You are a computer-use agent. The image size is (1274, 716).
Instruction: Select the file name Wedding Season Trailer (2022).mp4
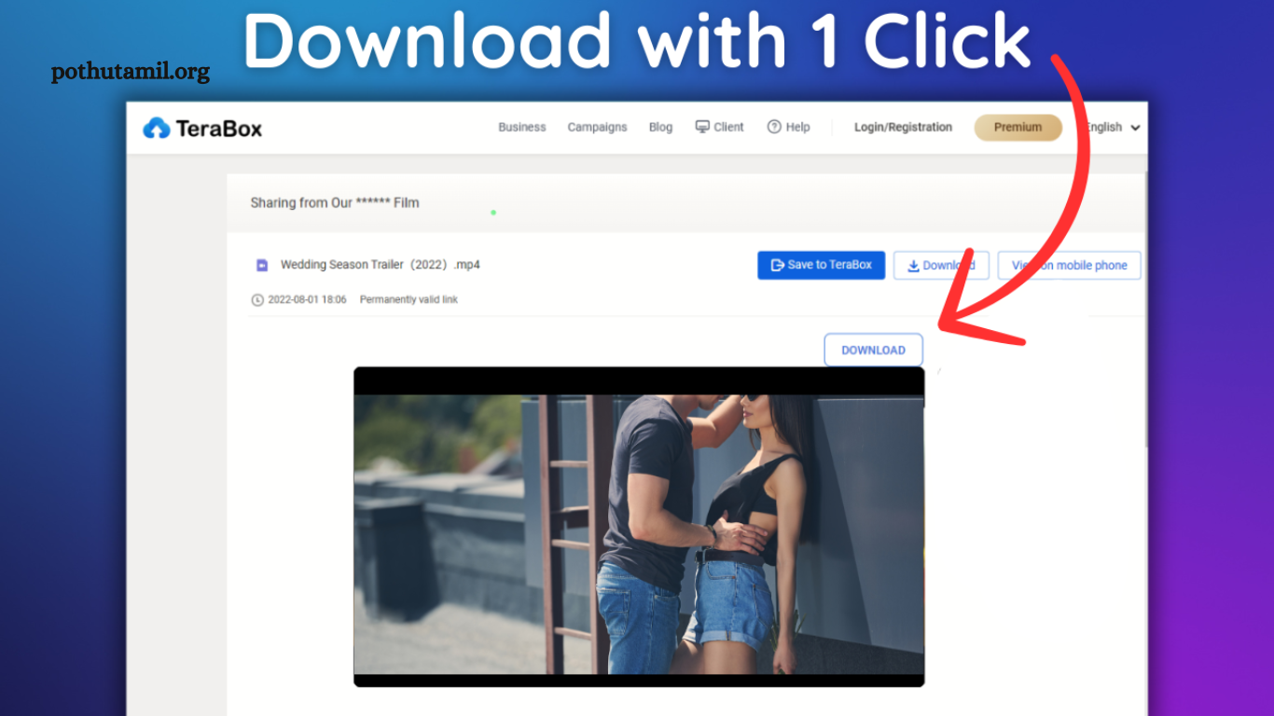[x=381, y=265]
